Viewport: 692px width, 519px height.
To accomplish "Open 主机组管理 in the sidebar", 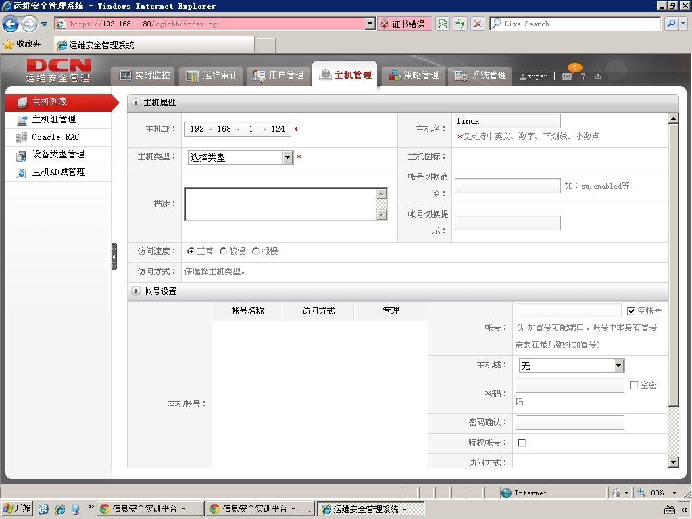I will coord(59,120).
